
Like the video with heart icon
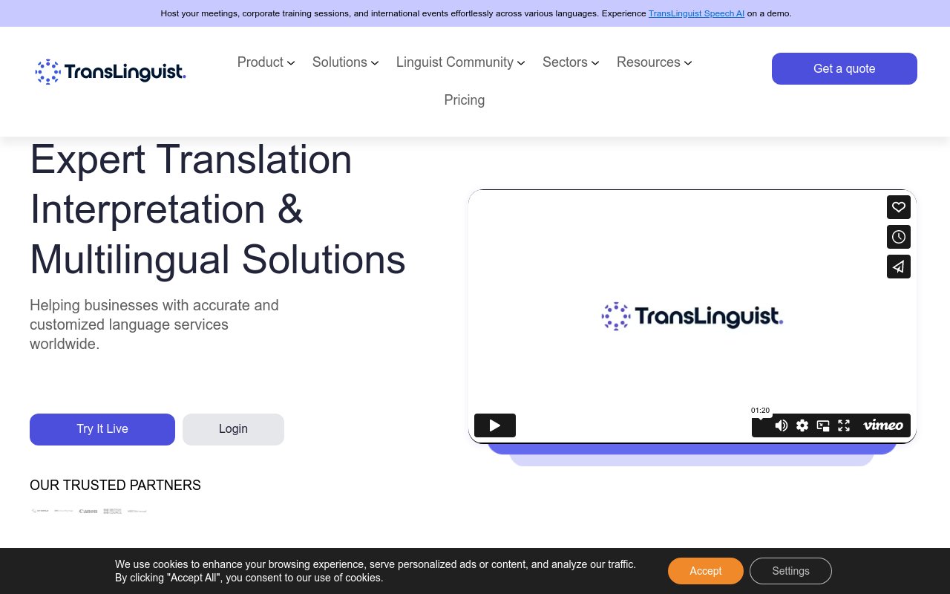899,207
